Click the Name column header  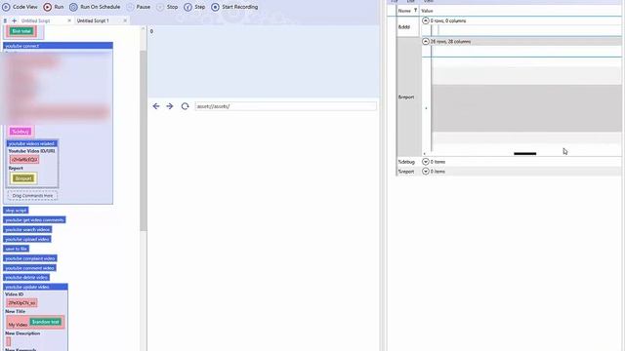404,11
